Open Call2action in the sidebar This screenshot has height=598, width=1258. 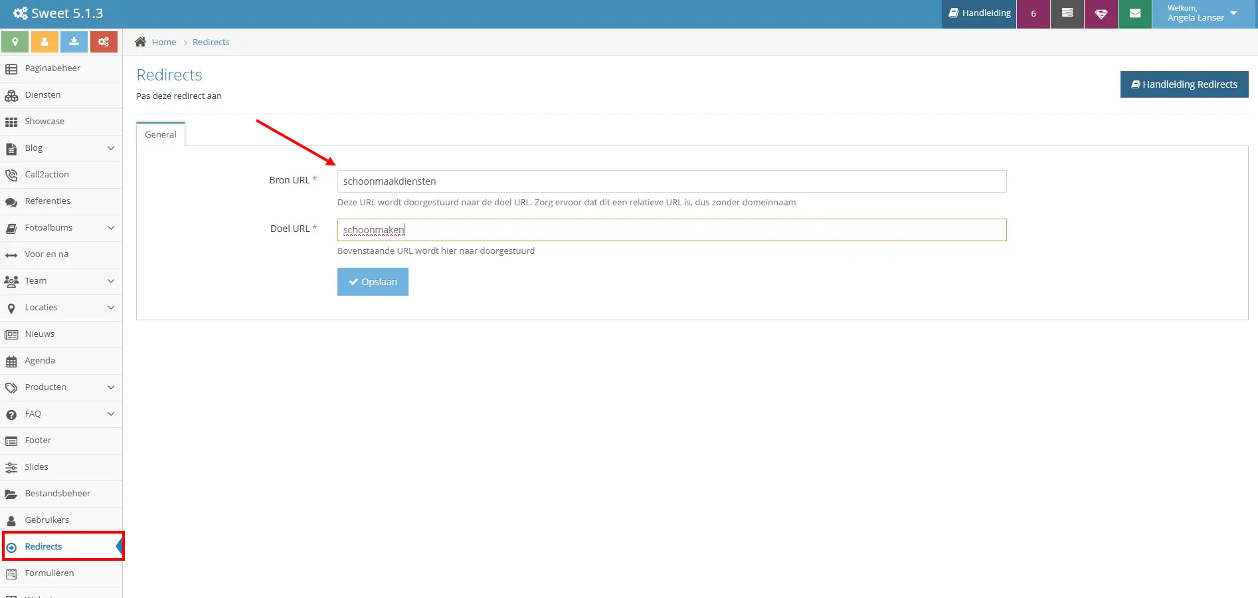point(61,175)
